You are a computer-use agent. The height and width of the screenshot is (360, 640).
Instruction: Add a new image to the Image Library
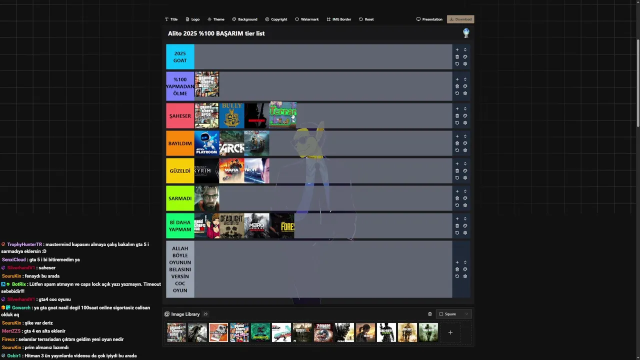(450, 332)
